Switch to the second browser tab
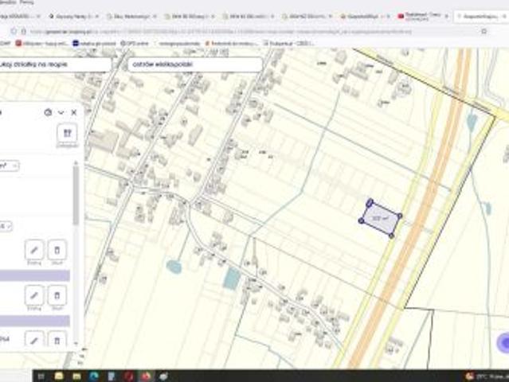509x382 pixels. pyautogui.click(x=73, y=16)
